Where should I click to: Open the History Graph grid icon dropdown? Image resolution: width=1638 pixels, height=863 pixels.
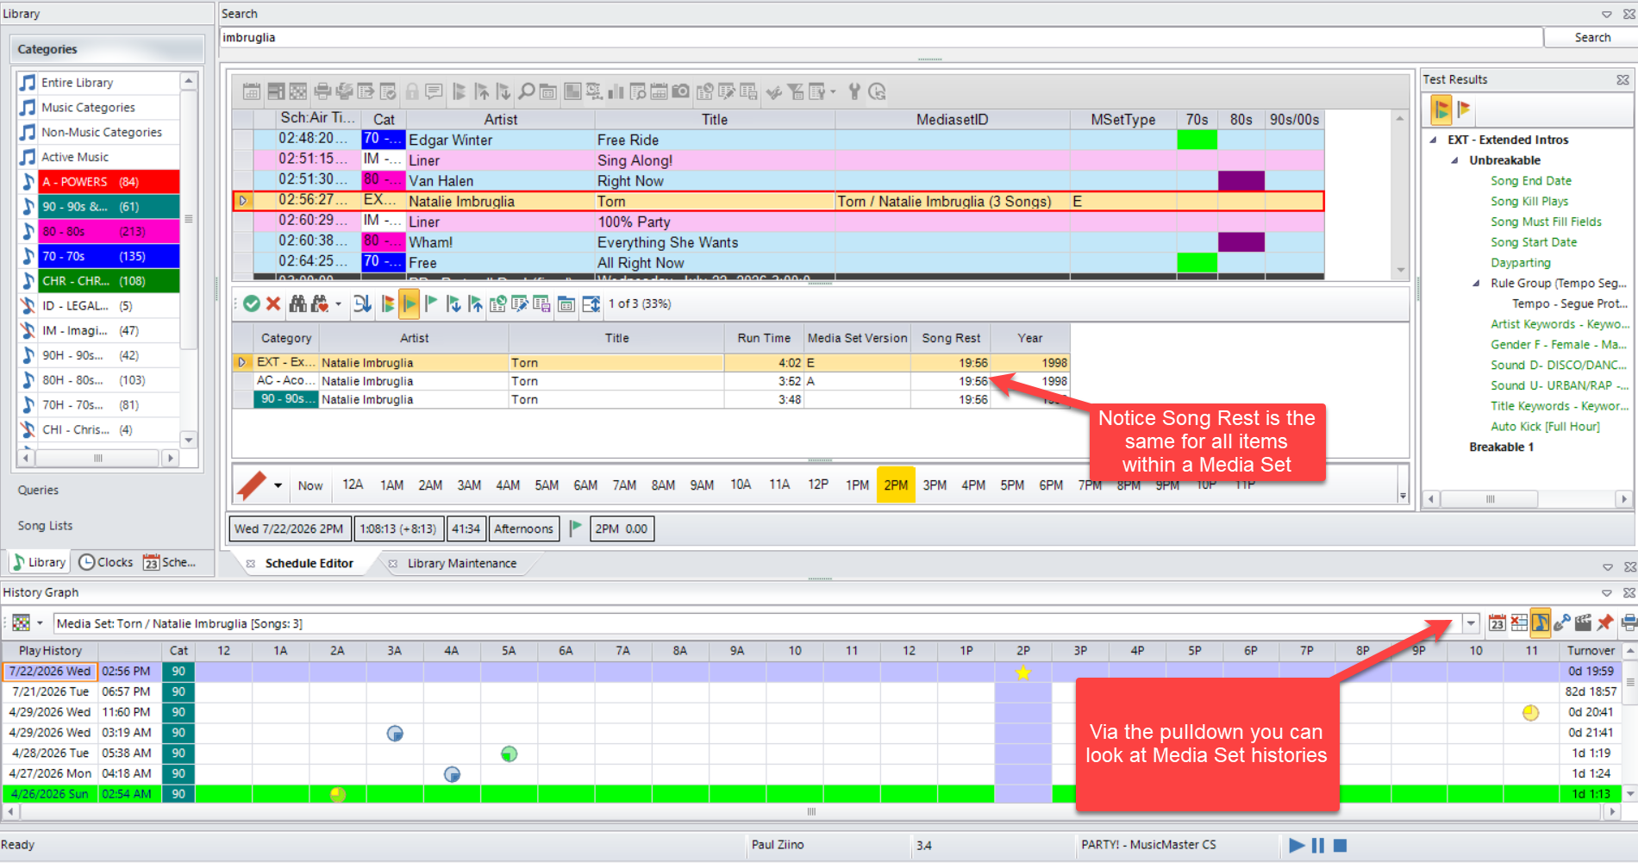coord(40,622)
